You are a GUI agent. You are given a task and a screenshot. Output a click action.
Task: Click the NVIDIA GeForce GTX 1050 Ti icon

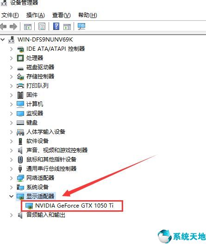(29, 206)
